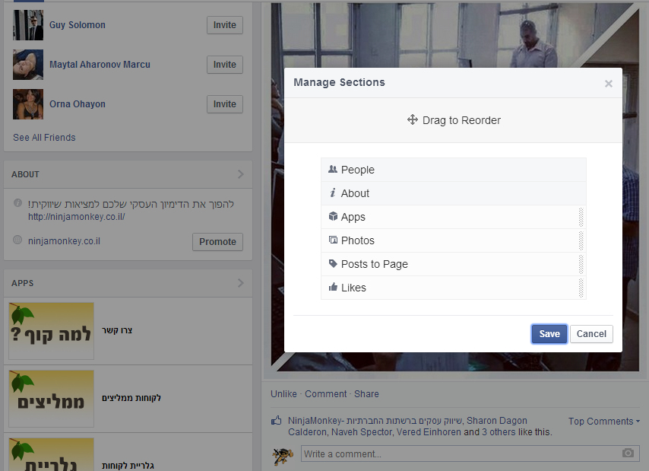
Task: Open Vered Einhoren's profile
Action: (429, 432)
